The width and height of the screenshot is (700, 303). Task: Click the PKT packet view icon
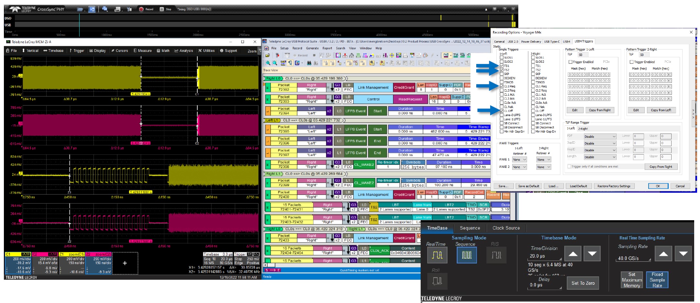point(446,55)
